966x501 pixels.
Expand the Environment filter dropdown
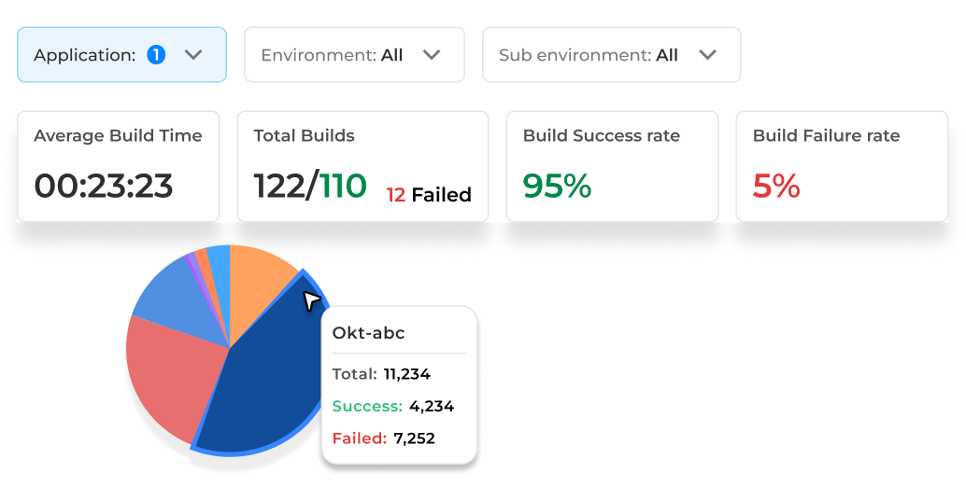coord(353,55)
